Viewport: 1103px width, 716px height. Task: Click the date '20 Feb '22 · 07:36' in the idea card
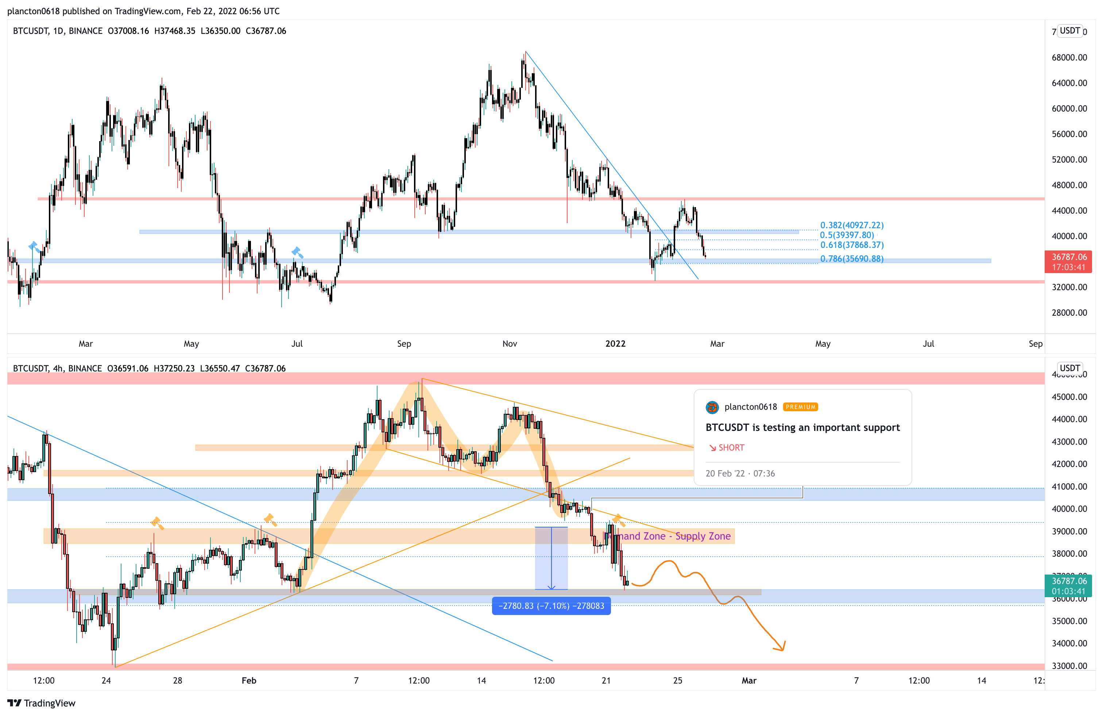click(740, 473)
